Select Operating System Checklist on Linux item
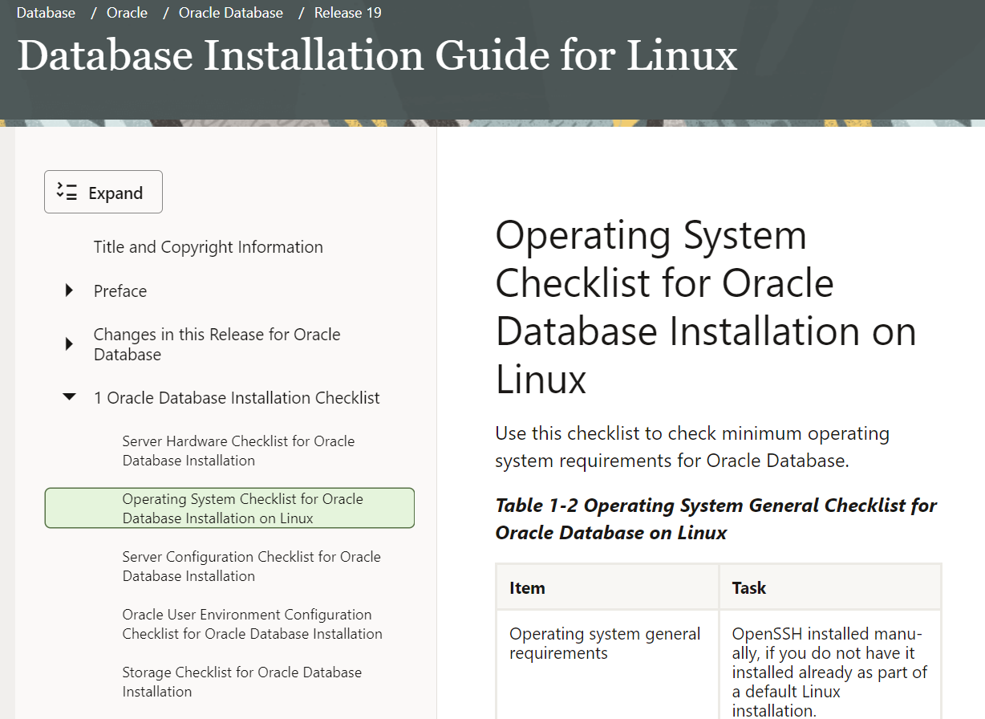The height and width of the screenshot is (719, 985). point(229,508)
